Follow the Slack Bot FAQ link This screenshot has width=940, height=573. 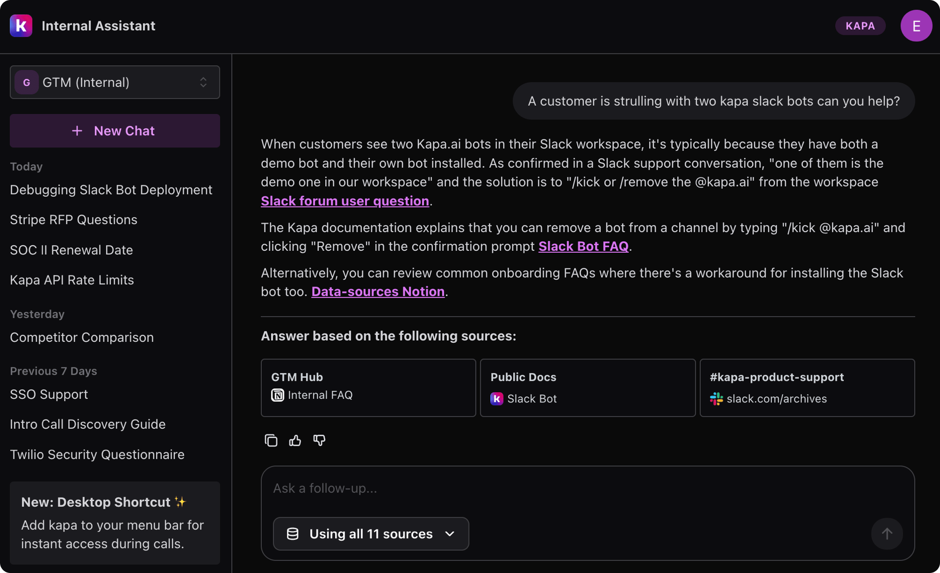(583, 246)
